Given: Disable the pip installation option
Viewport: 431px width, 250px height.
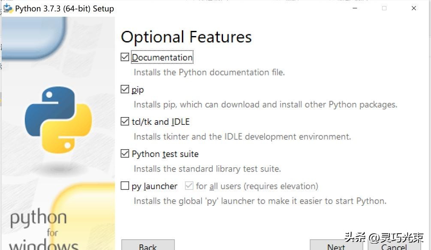Looking at the screenshot, I should tap(125, 88).
